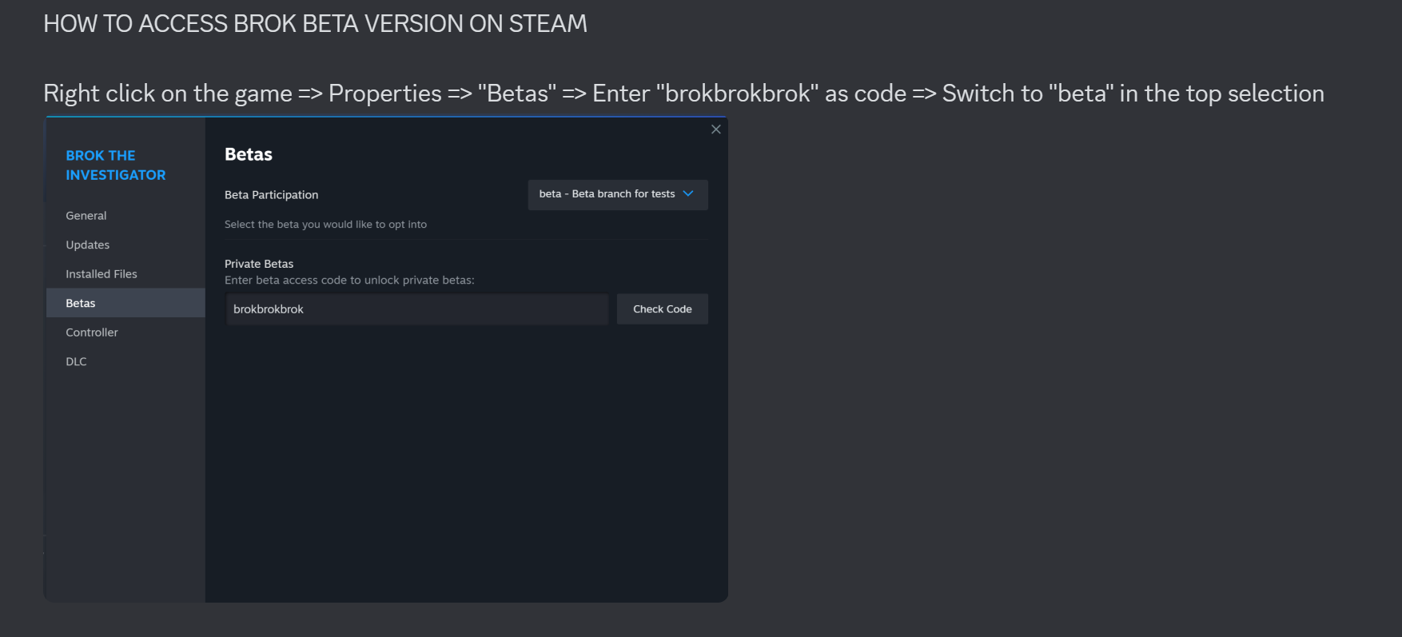The height and width of the screenshot is (637, 1402).
Task: Click the instruction text about brokbrokbrok code
Action: point(683,94)
